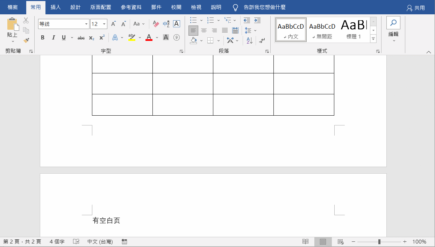Toggle strikethrough formatting
The image size is (435, 247).
point(81,37)
